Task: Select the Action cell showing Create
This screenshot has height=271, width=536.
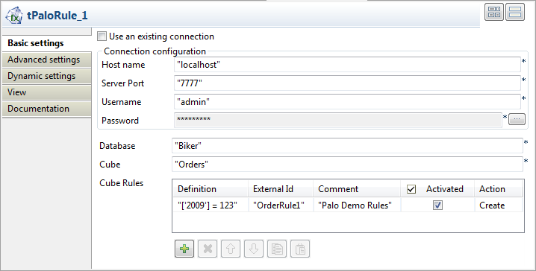Action: point(499,205)
